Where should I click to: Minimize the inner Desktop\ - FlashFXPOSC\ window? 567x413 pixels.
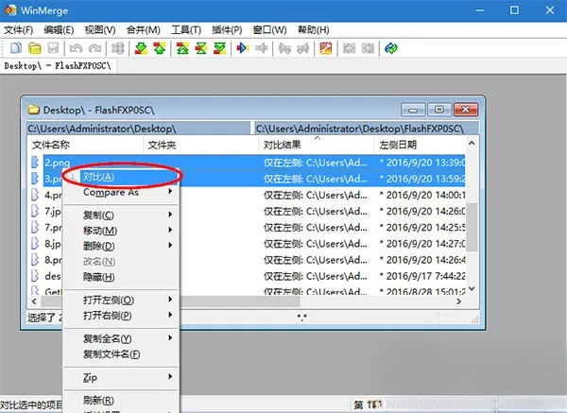pos(413,110)
